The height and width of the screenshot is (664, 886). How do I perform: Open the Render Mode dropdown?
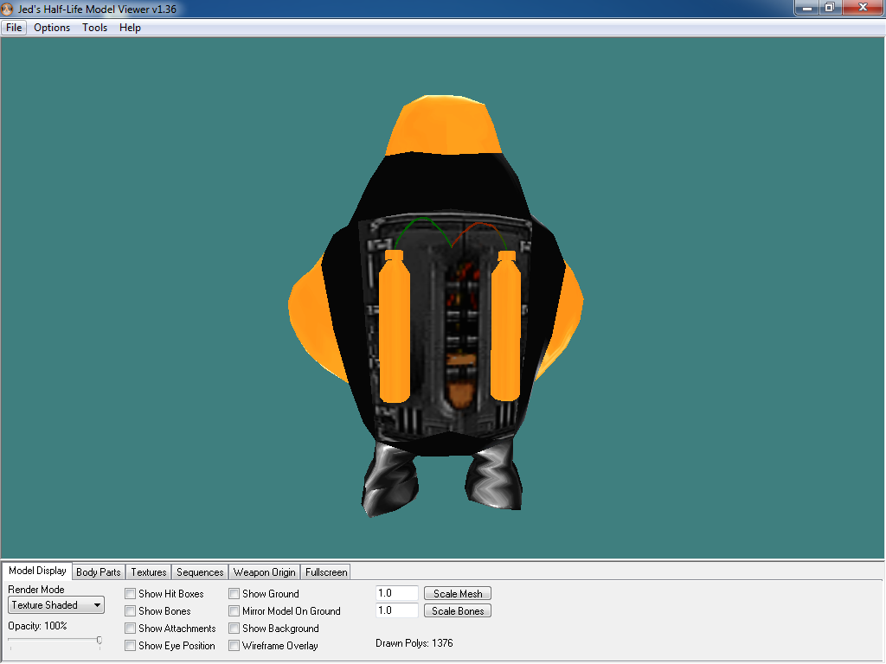[56, 605]
